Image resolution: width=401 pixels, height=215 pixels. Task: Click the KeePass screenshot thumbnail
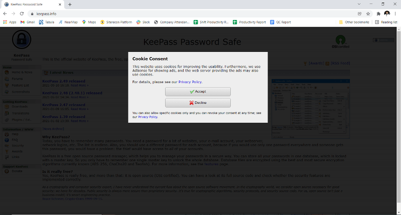click(x=311, y=109)
